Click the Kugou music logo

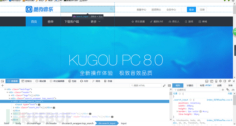39,9
